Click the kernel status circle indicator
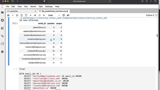160x90 pixels. [156, 15]
